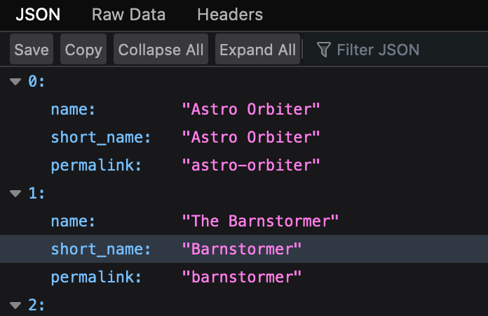
Task: Click the filter funnel icon
Action: pos(324,50)
